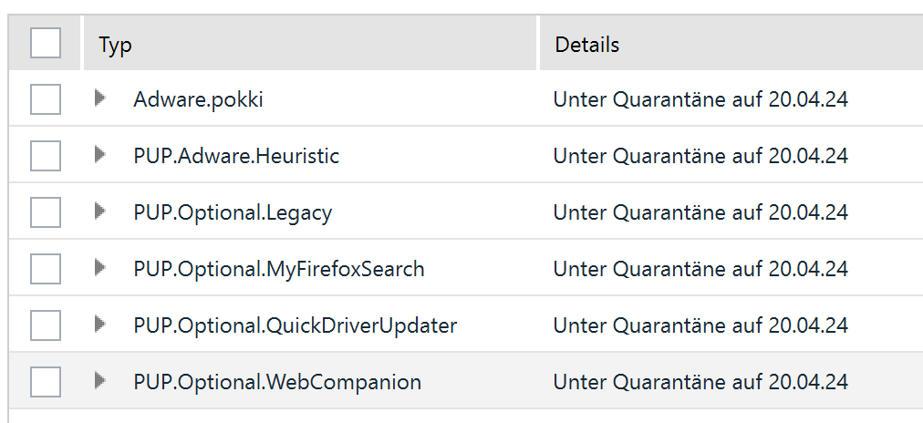Expand the PUP.Adware.Heuristic row triangle
923x423 pixels.
point(100,155)
